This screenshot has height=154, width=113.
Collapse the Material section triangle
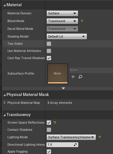(x=4, y=5)
